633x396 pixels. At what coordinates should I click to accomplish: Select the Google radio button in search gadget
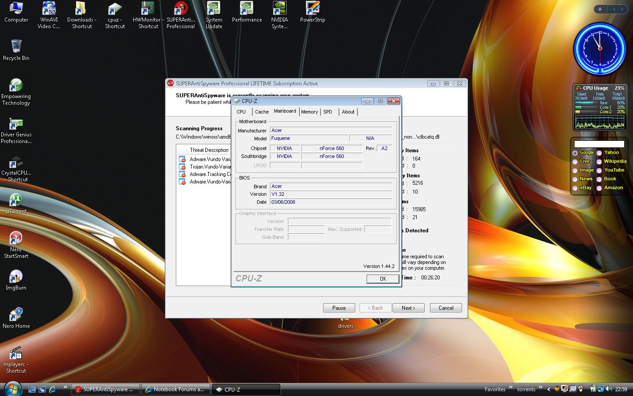[575, 153]
